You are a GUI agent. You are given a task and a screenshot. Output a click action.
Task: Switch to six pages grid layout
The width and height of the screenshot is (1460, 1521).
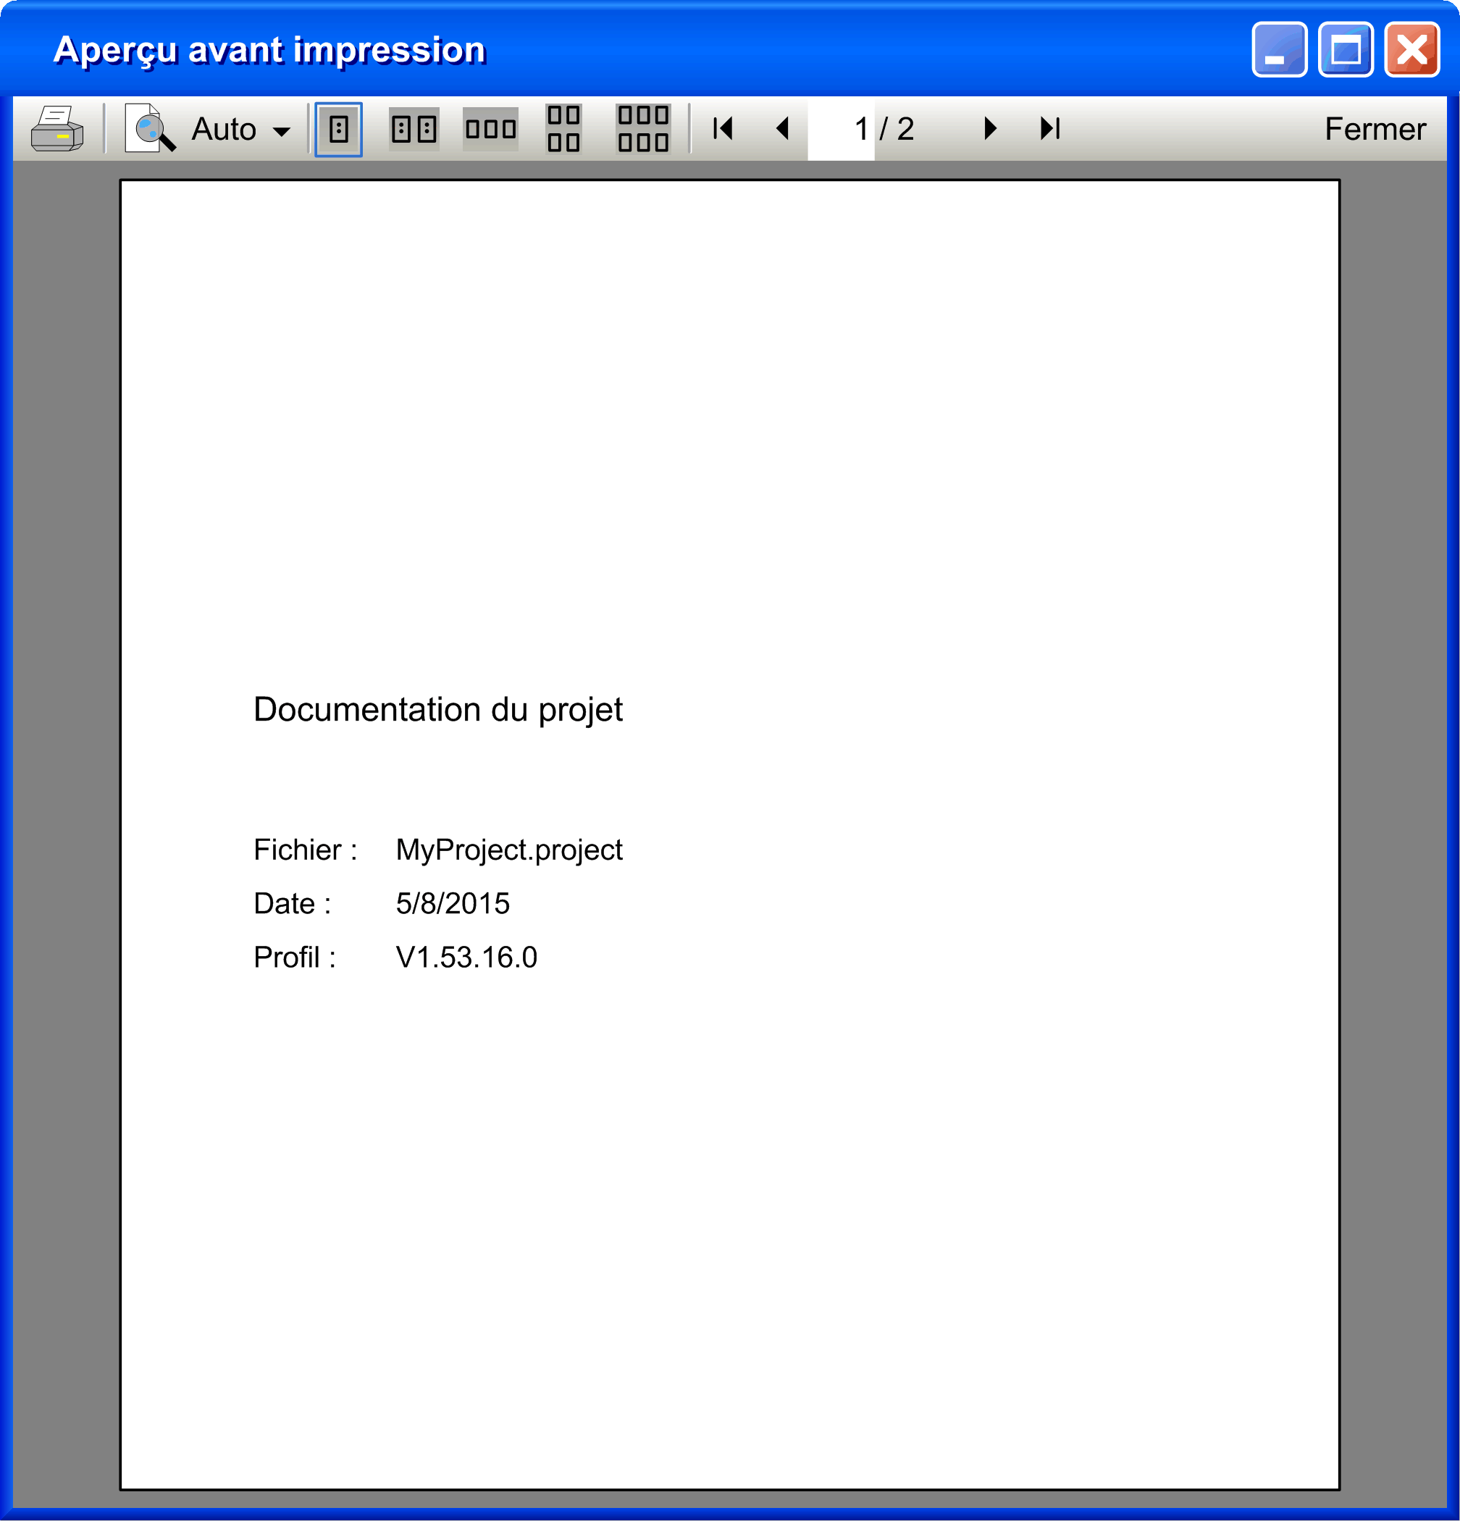[x=643, y=129]
